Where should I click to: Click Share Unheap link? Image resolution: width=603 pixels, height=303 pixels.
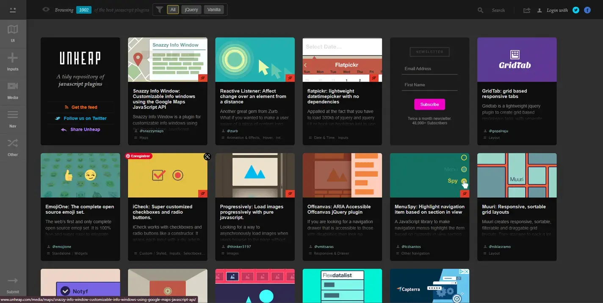coord(80,129)
